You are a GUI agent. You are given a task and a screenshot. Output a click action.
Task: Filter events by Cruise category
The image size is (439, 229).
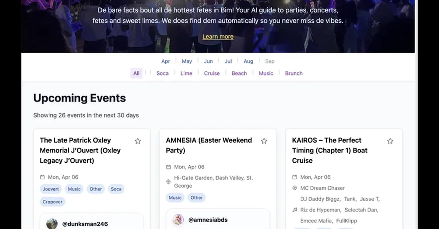[x=212, y=73]
